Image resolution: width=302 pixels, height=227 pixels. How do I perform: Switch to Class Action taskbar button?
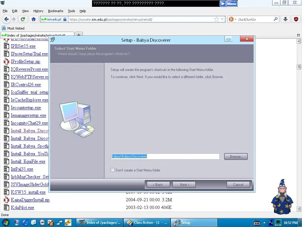pyautogui.click(x=147, y=223)
